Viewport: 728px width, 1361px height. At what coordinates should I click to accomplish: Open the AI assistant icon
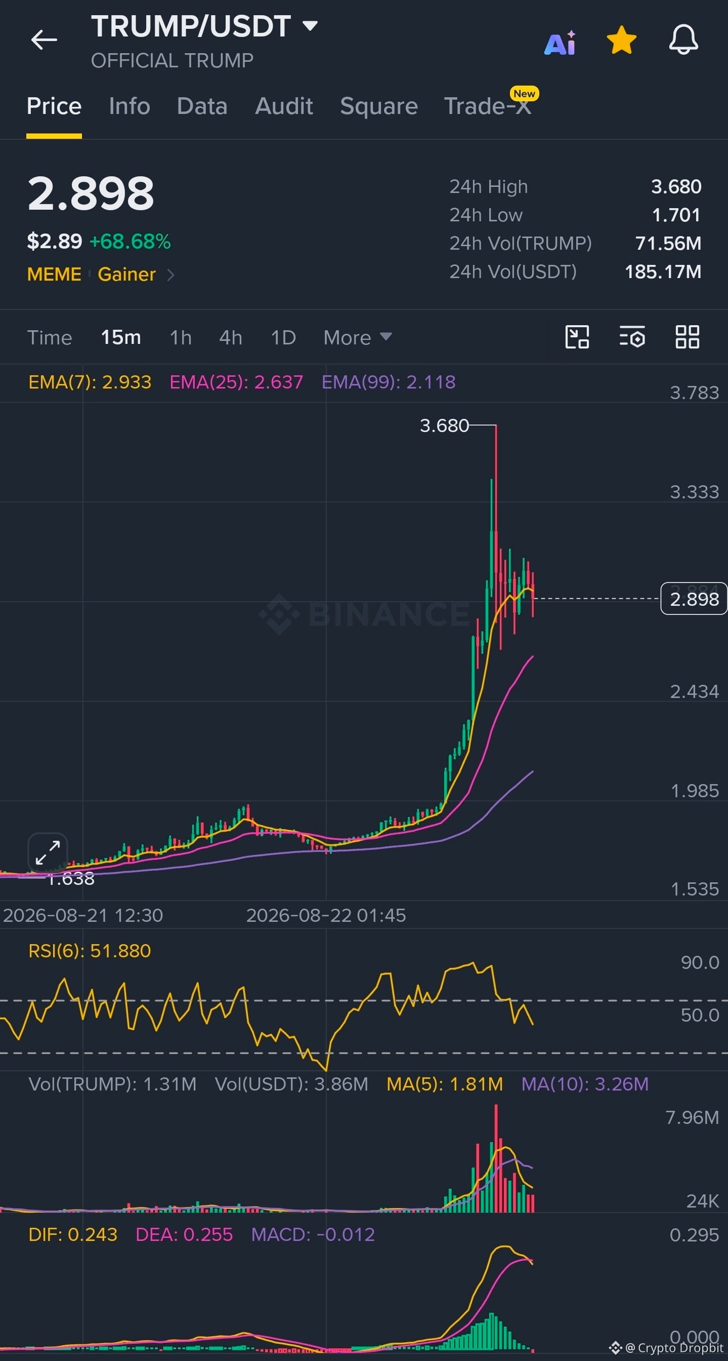(560, 43)
